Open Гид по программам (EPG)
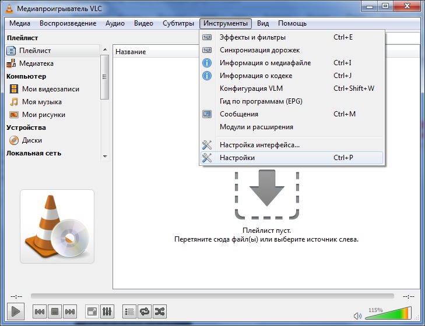 (292, 101)
